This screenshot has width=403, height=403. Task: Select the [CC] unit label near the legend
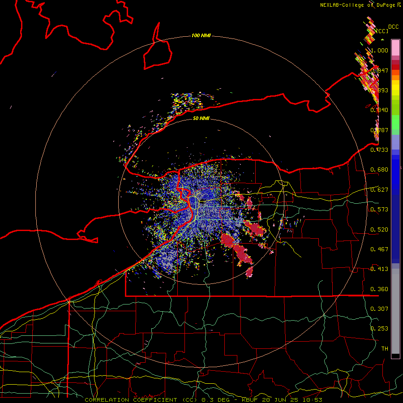(x=382, y=31)
